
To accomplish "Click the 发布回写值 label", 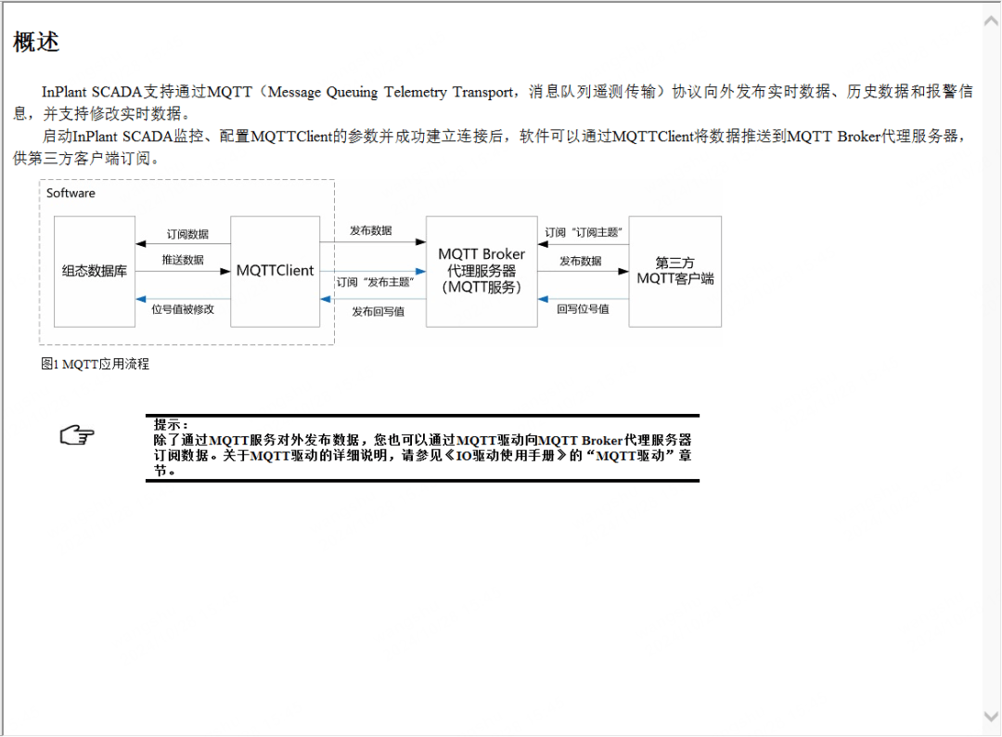I will coord(379,312).
